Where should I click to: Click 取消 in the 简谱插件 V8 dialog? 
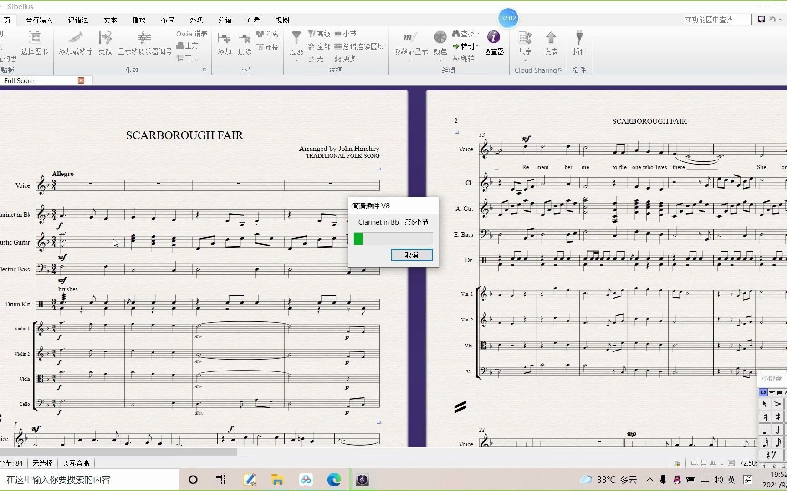coord(412,255)
